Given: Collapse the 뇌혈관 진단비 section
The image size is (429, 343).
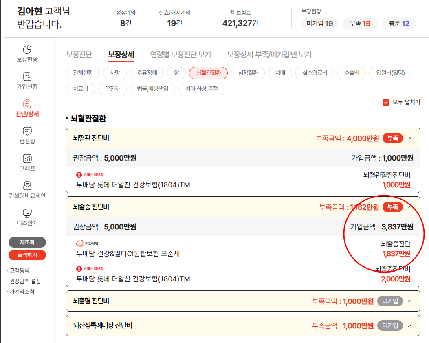Looking at the screenshot, I should click(410, 139).
